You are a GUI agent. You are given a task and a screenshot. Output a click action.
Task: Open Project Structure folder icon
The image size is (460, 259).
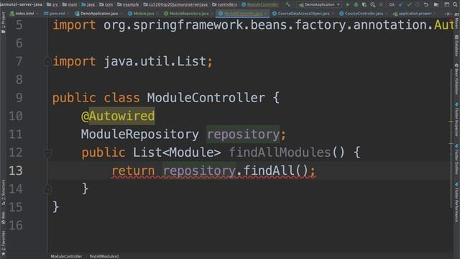(x=436, y=4)
